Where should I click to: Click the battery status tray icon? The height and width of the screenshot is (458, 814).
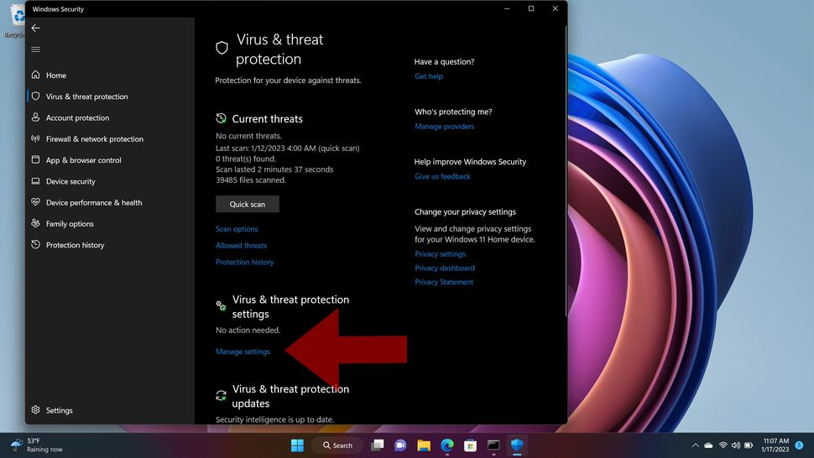pos(749,445)
